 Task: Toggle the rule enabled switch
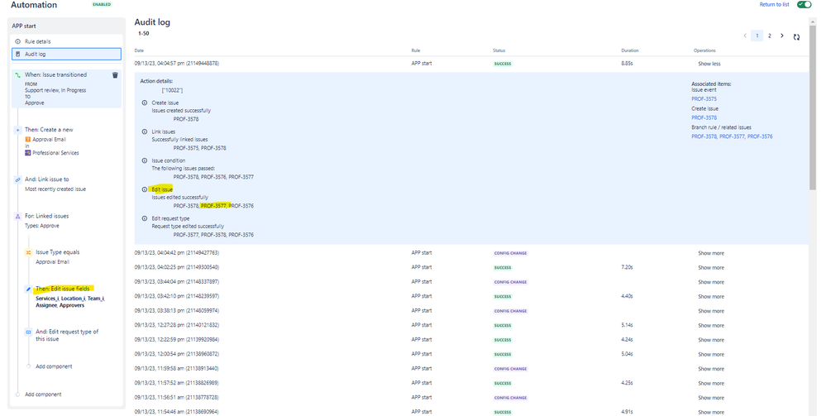[x=804, y=5]
